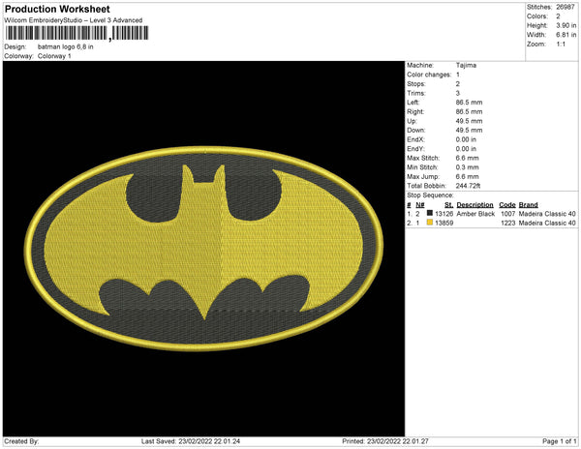Click the thread code 1223
This screenshot has width=581, height=449.
[x=508, y=223]
